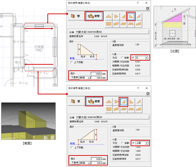Select the 妻壁 gable wall button in top dialog
The width and height of the screenshot is (196, 167).
coord(94,16)
